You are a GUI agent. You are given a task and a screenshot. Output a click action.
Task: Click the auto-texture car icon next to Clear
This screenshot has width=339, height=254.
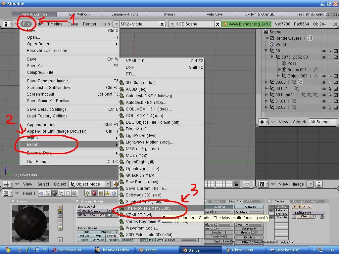coord(322,216)
